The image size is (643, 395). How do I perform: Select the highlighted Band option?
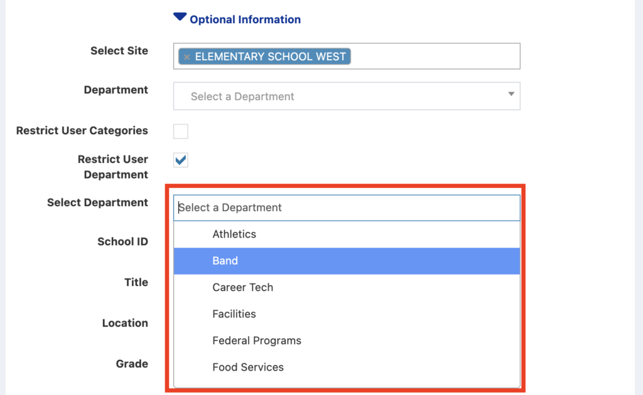(225, 261)
